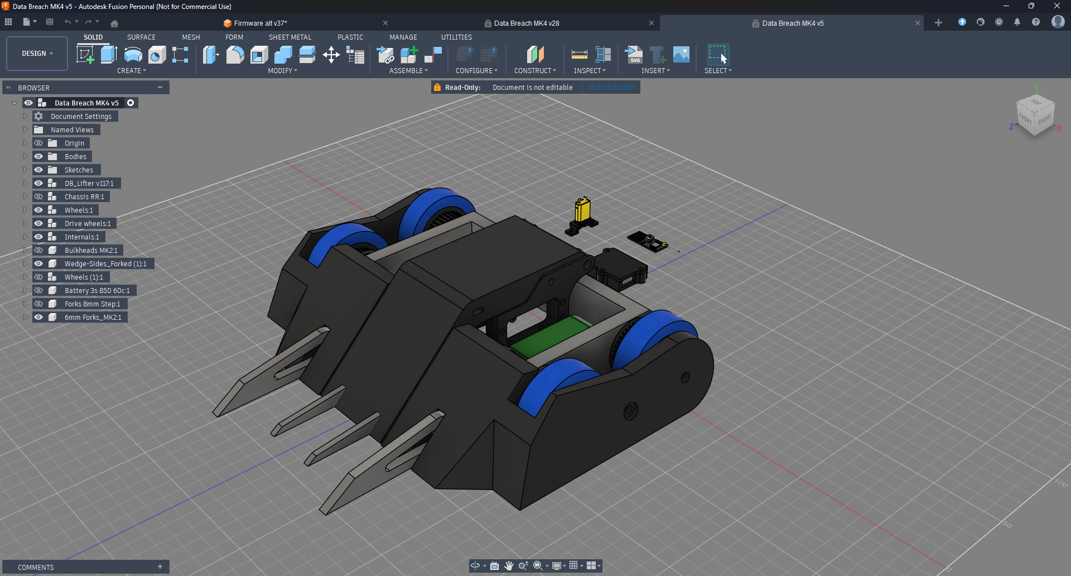The height and width of the screenshot is (576, 1071).
Task: Select the Fillet tool icon
Action: pyautogui.click(x=235, y=55)
